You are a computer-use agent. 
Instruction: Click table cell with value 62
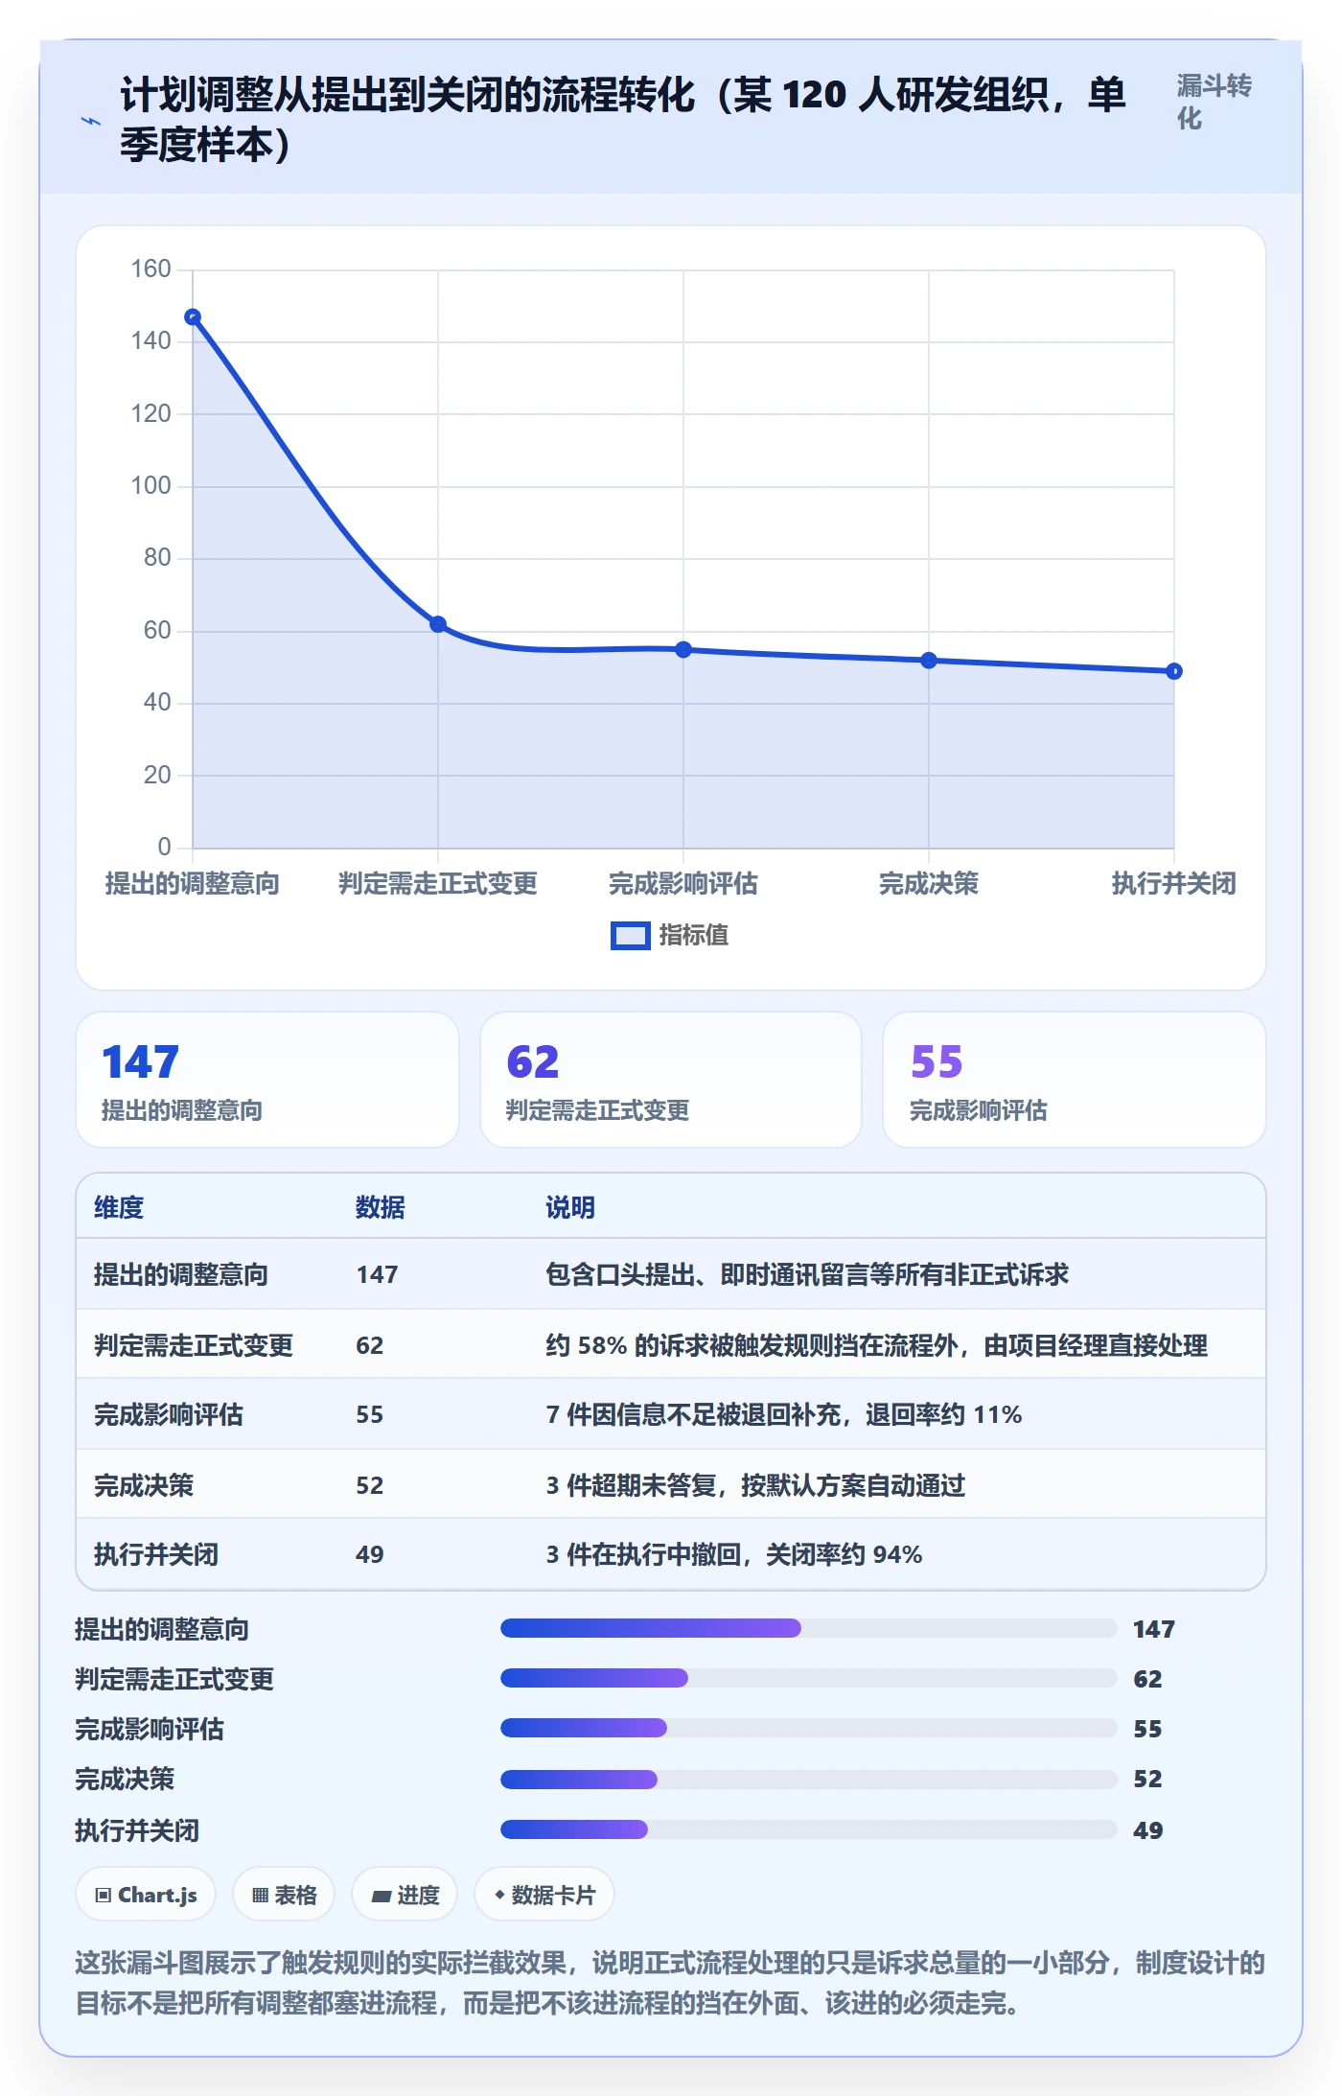tap(370, 1345)
